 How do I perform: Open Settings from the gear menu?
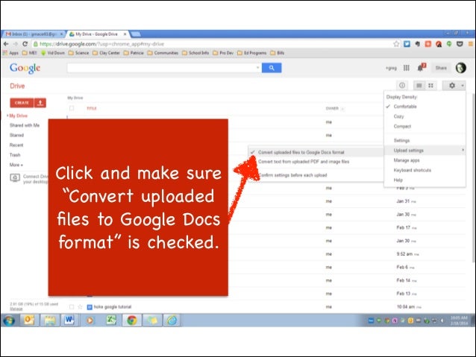pyautogui.click(x=425, y=140)
